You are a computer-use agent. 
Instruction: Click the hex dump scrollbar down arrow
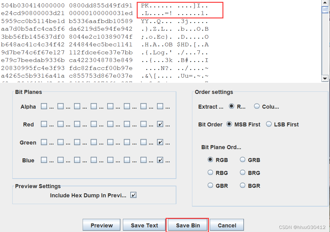click(325, 78)
